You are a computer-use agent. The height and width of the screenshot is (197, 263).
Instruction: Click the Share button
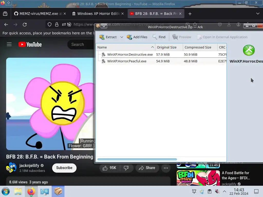[147, 168]
